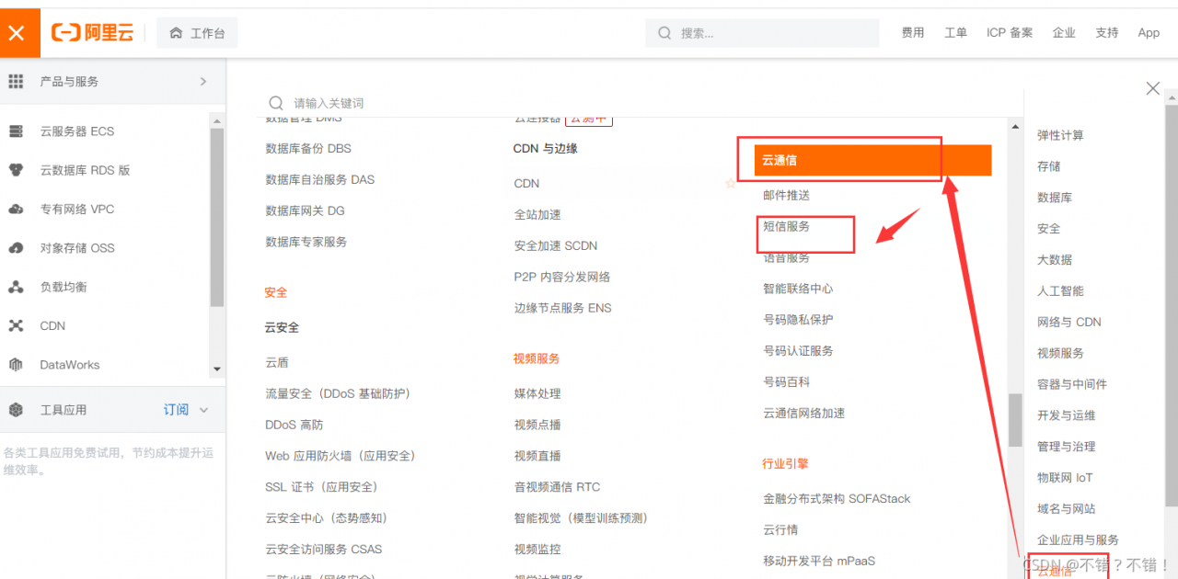Image resolution: width=1178 pixels, height=579 pixels.
Task: Open 全站加速 product
Action: [537, 214]
